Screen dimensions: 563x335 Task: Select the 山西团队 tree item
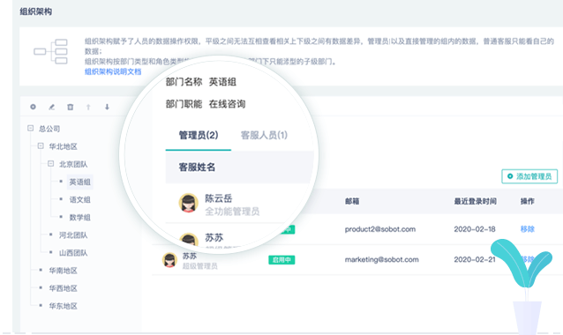coord(73,253)
